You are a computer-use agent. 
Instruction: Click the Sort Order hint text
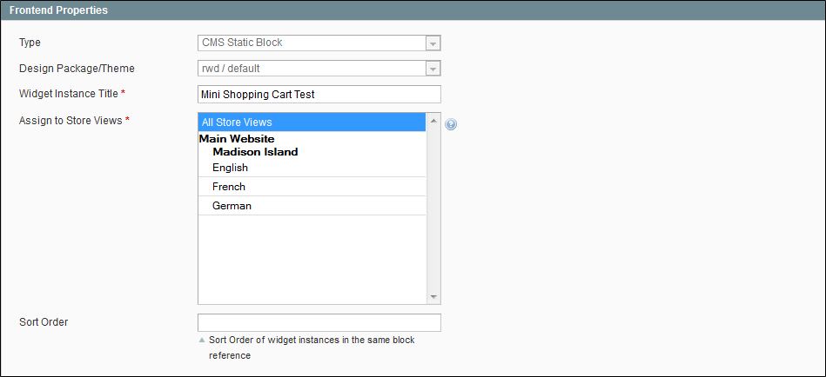pos(312,347)
